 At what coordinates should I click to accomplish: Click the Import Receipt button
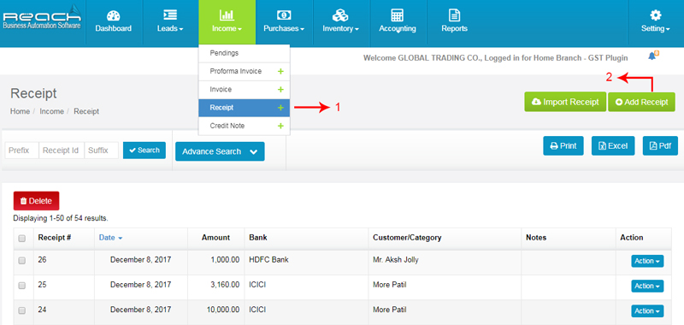[565, 102]
